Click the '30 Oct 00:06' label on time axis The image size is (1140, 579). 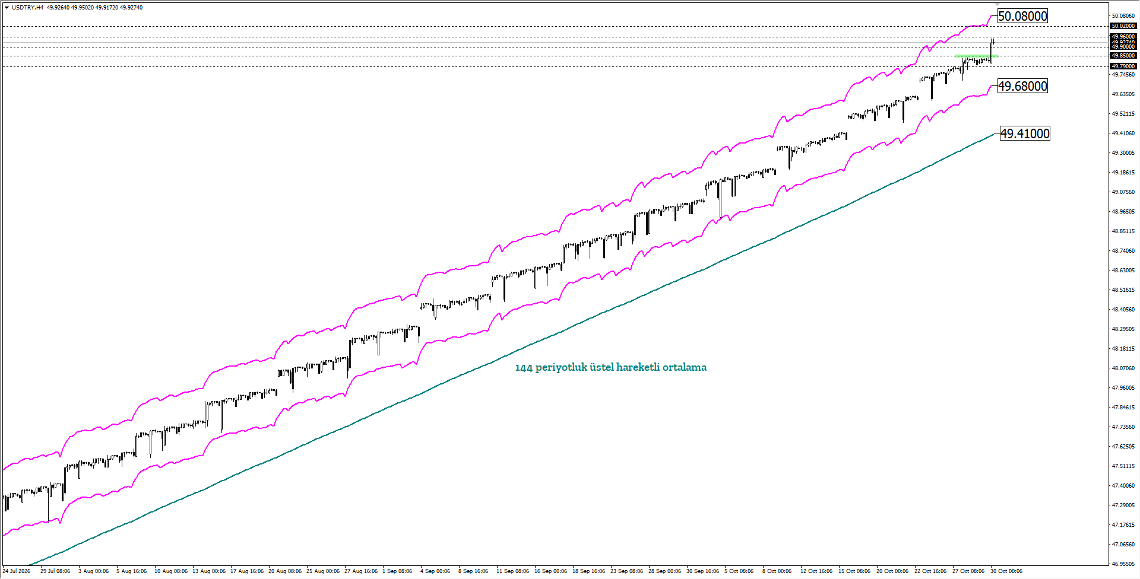click(x=1006, y=571)
